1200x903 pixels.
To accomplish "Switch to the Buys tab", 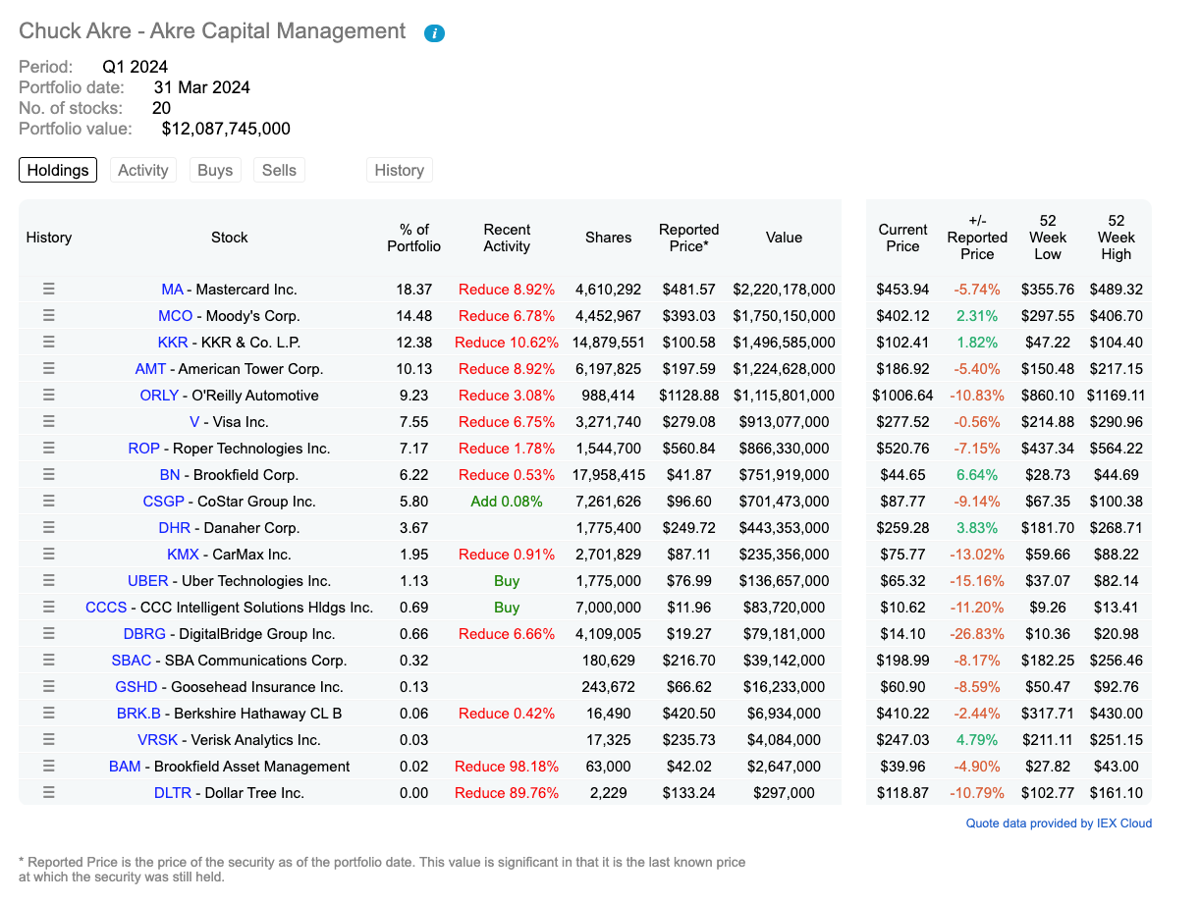I will (215, 170).
